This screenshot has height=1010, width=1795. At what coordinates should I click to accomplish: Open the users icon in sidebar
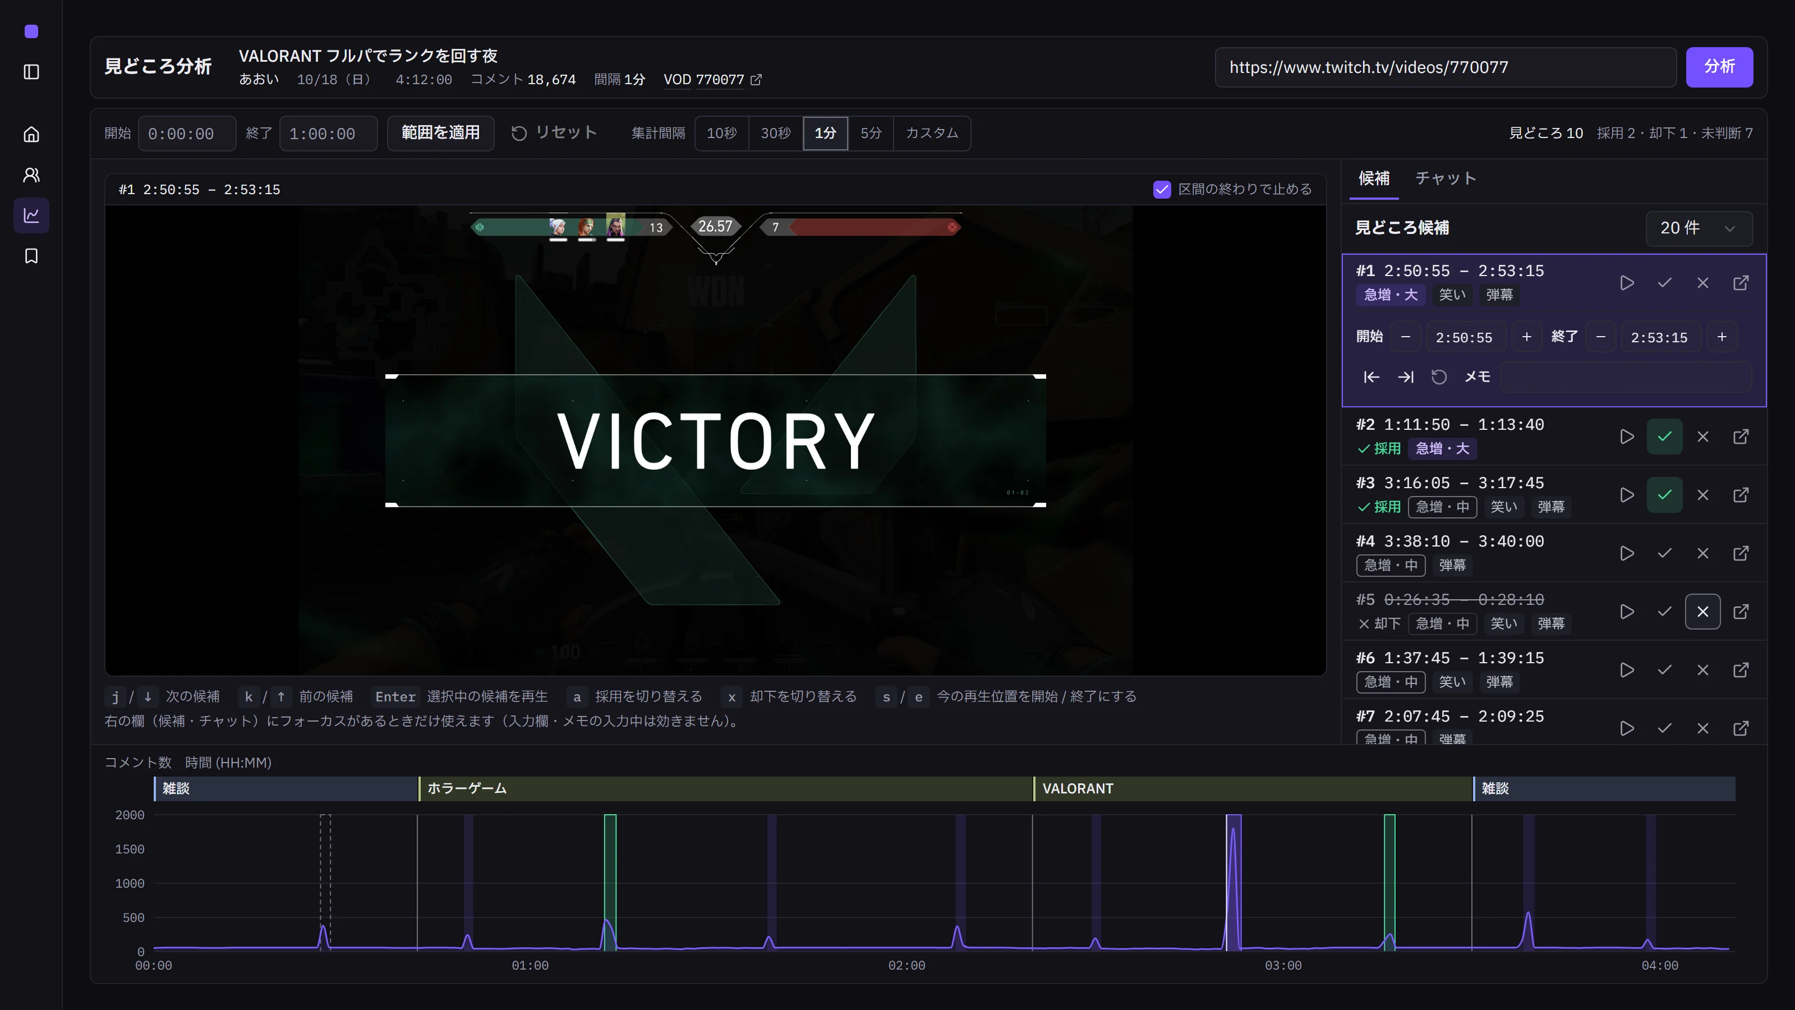[31, 175]
